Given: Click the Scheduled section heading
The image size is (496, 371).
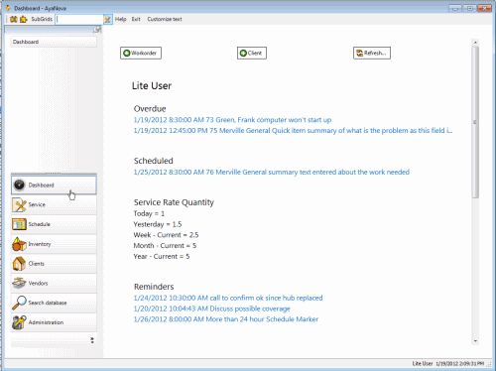Looking at the screenshot, I should pos(154,161).
